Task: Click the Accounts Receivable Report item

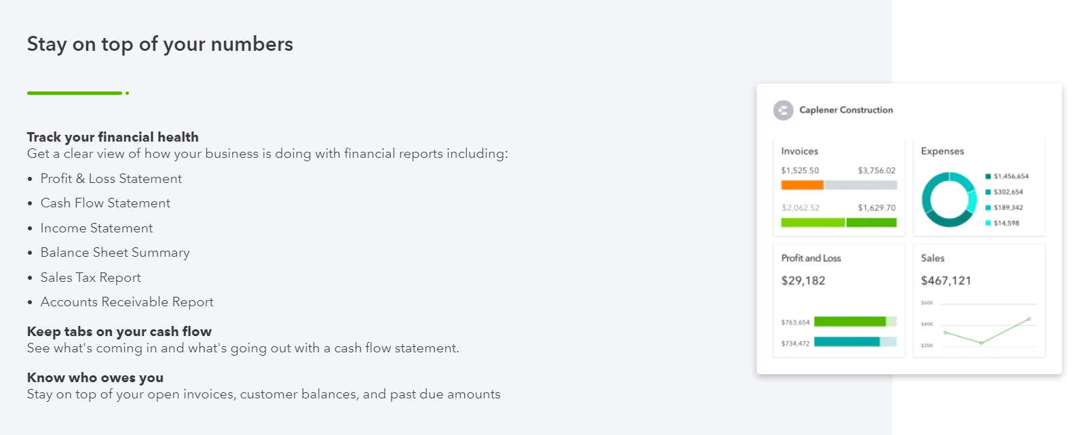Action: (x=127, y=302)
